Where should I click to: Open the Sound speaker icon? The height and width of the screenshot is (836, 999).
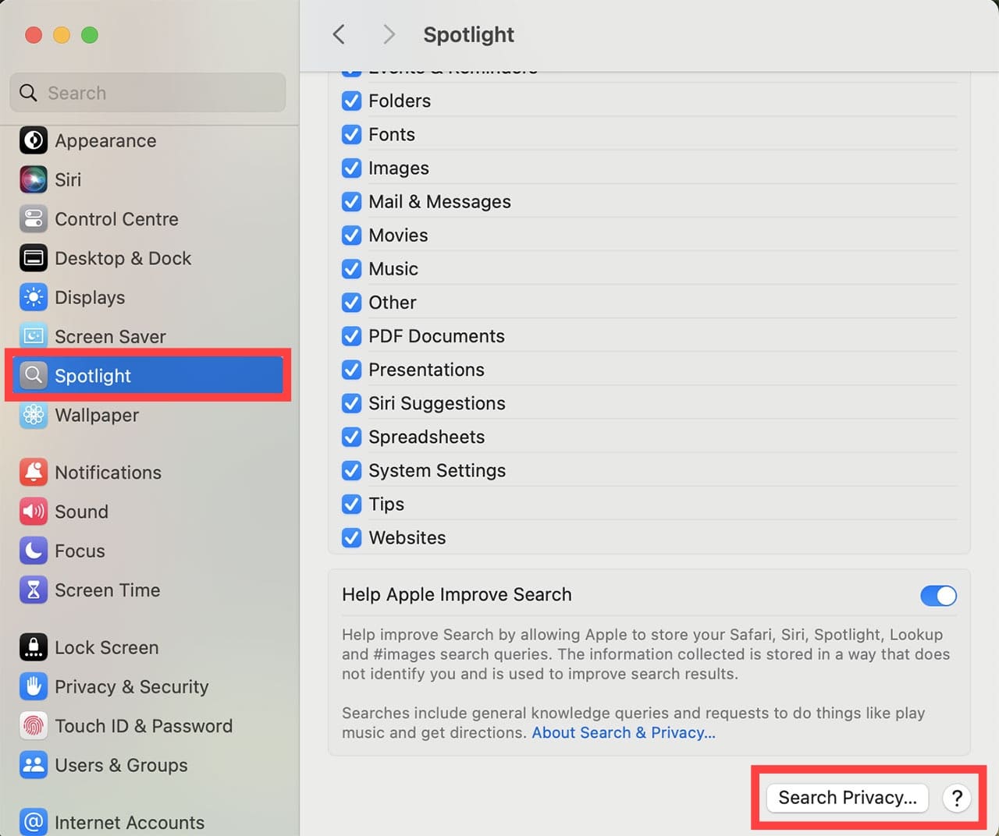(x=34, y=512)
